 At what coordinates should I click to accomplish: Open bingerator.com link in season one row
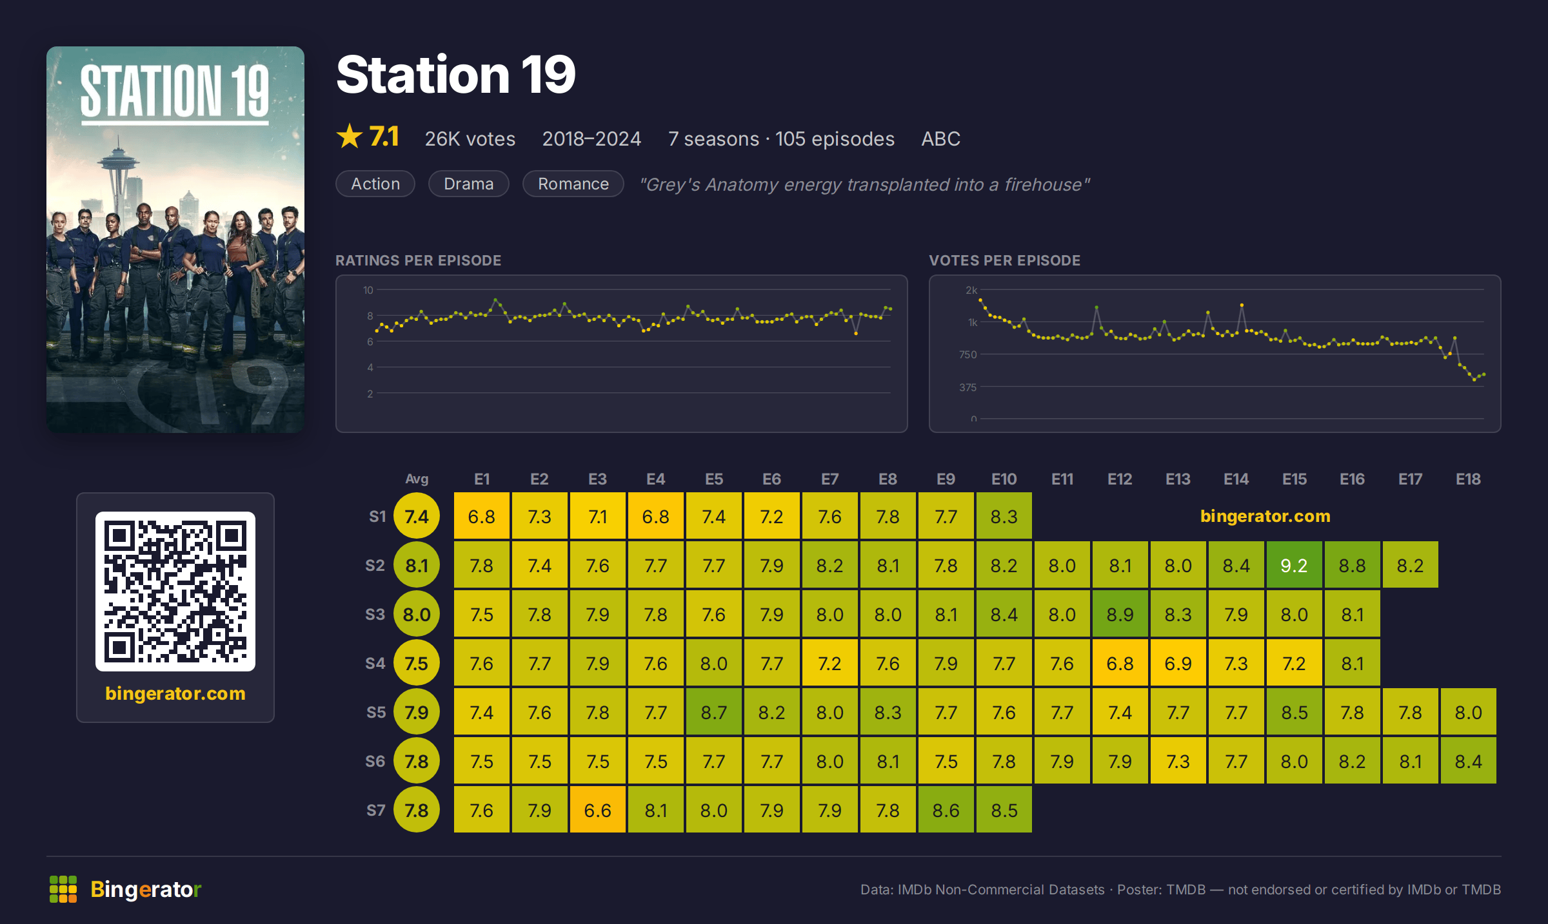tap(1265, 516)
